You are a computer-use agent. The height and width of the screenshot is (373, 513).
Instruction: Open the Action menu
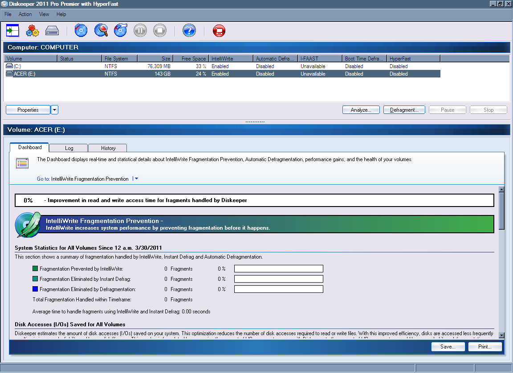25,14
